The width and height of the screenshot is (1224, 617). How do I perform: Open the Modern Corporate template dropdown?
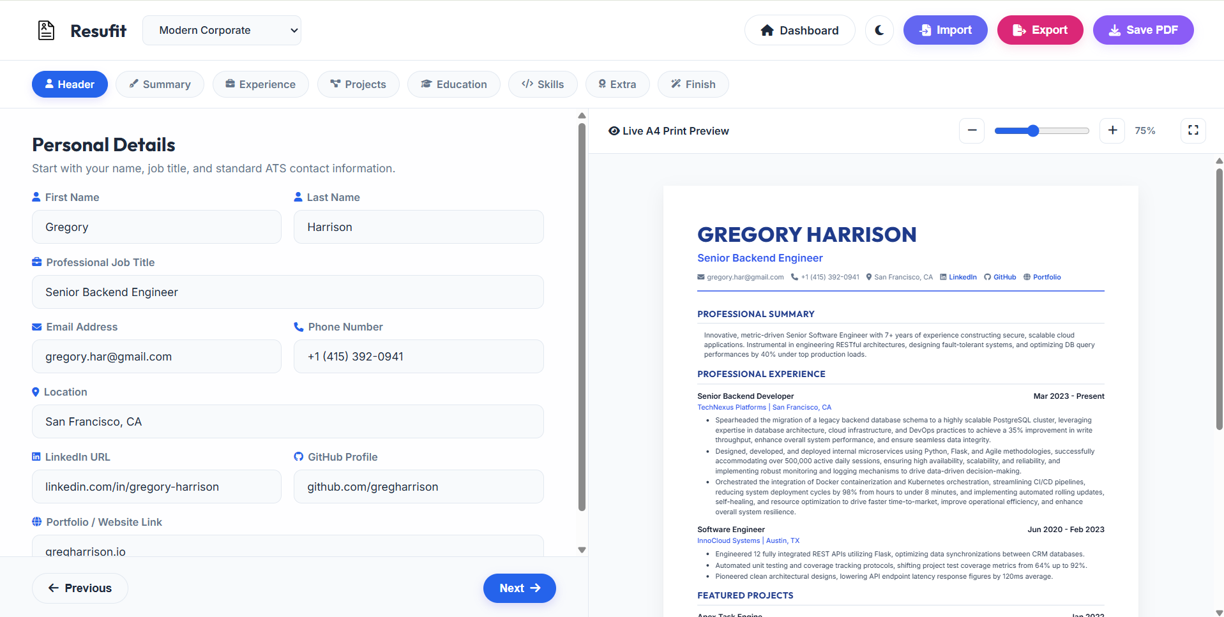point(222,30)
